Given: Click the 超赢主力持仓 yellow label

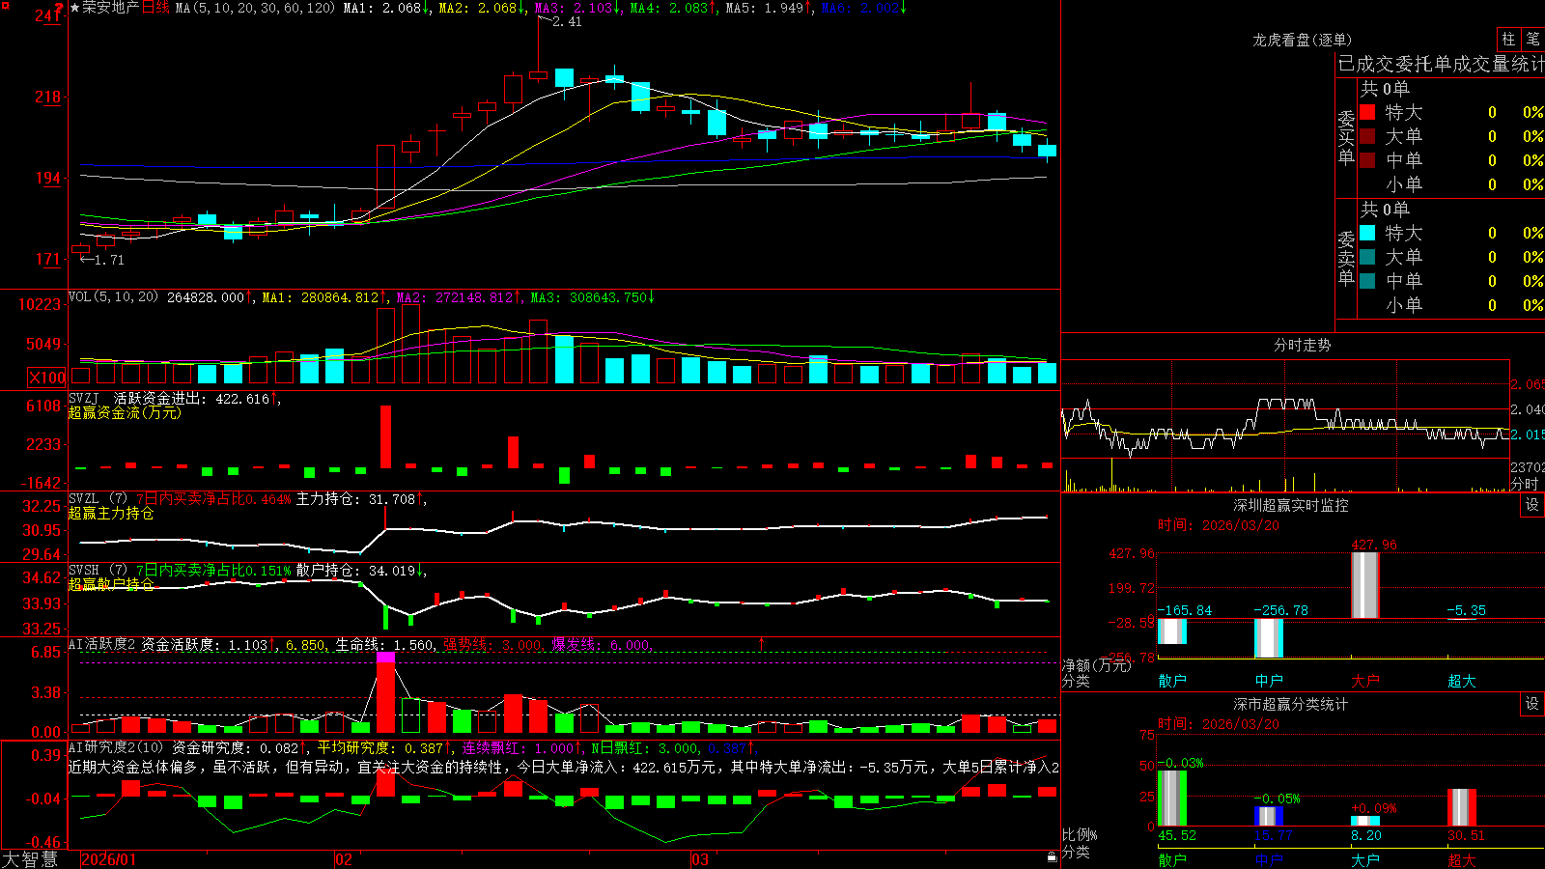Looking at the screenshot, I should [x=111, y=513].
